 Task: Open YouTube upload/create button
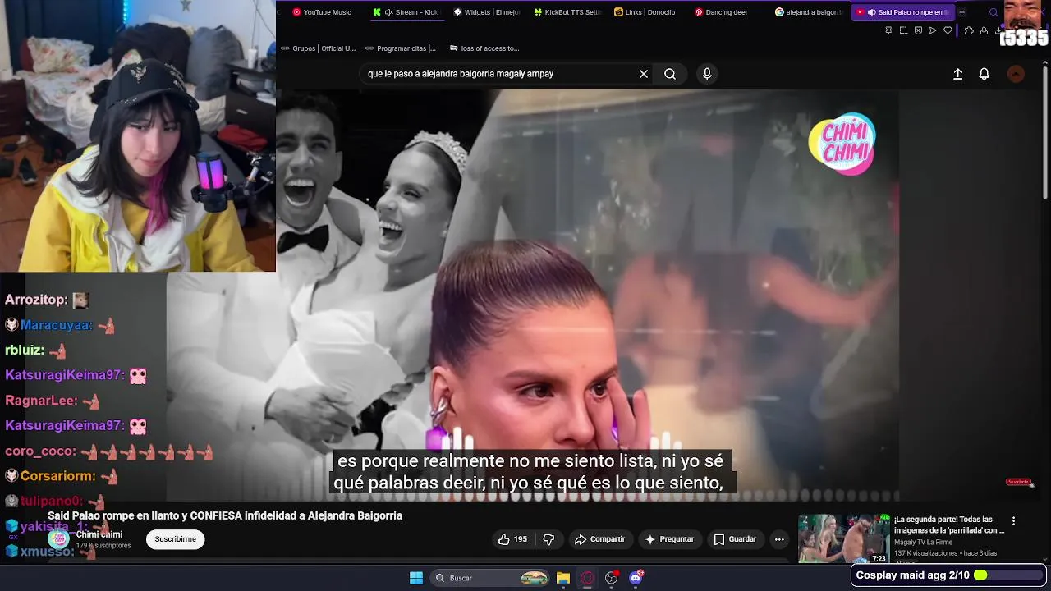[x=957, y=74]
